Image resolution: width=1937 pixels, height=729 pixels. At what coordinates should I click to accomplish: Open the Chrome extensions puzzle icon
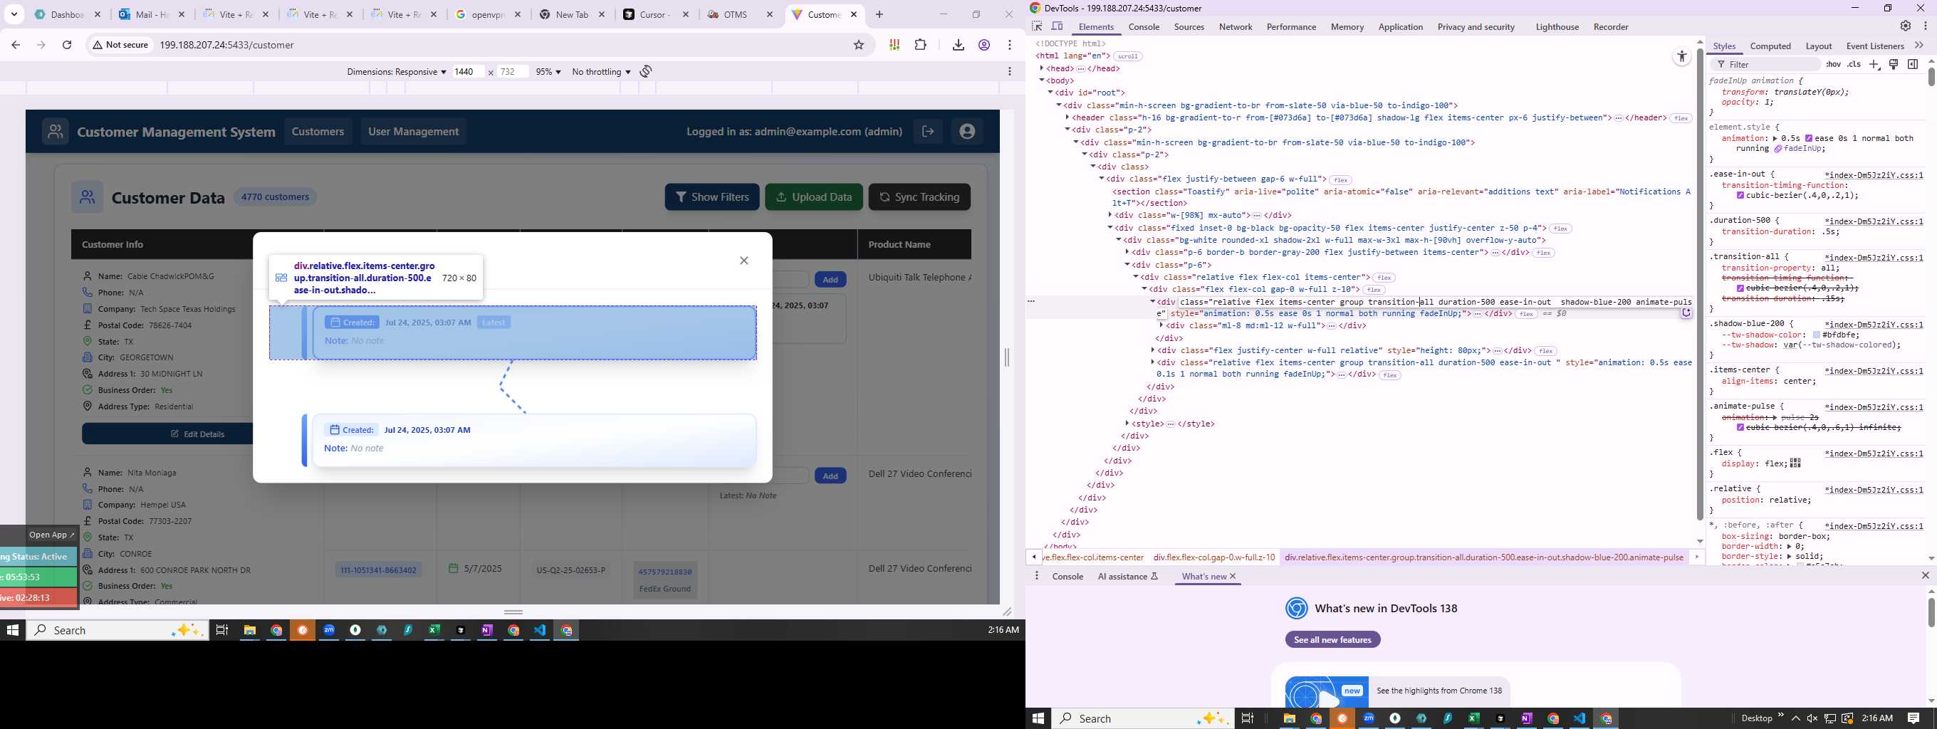tap(920, 45)
